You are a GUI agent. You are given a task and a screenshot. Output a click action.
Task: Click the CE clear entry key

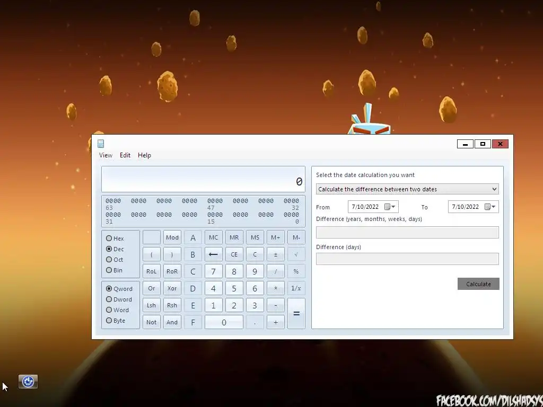click(234, 254)
